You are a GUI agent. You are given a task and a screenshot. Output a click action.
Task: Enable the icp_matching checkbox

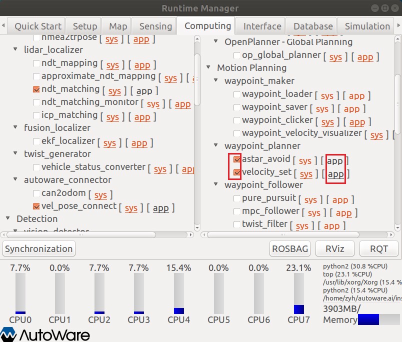(x=36, y=115)
